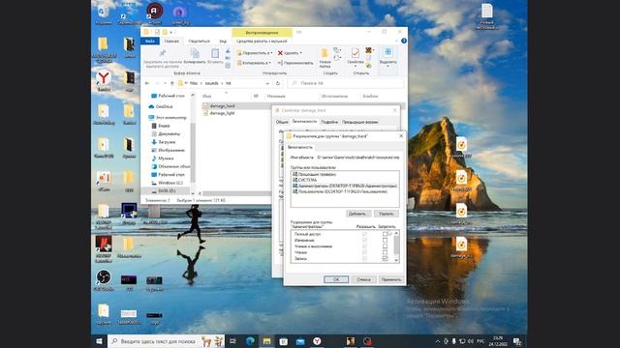This screenshot has height=348, width=620.
Task: Open Microsoft Edge from taskbar
Action: 250,341
